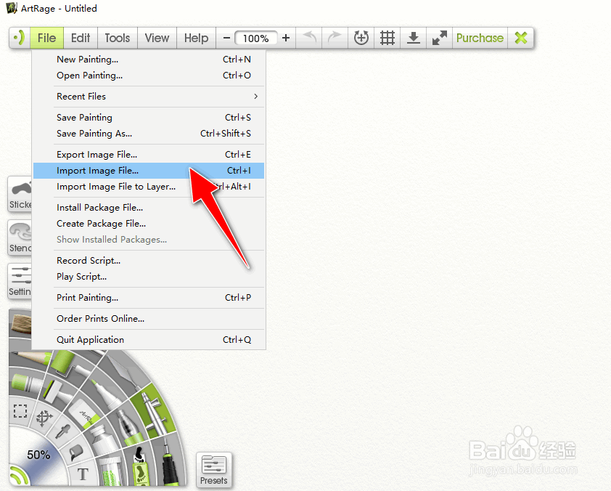Redo the last action
The width and height of the screenshot is (611, 491).
coord(335,38)
